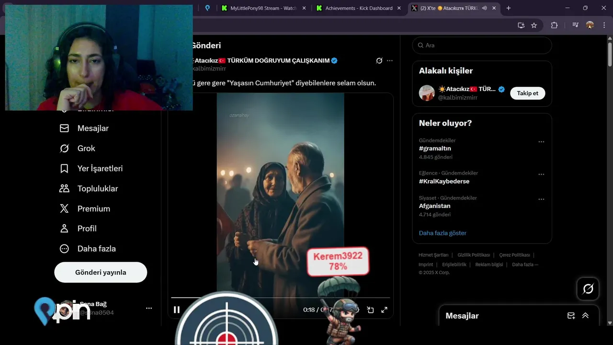613x345 pixels.
Task: Expand the Mesajlar drawer
Action: point(585,315)
